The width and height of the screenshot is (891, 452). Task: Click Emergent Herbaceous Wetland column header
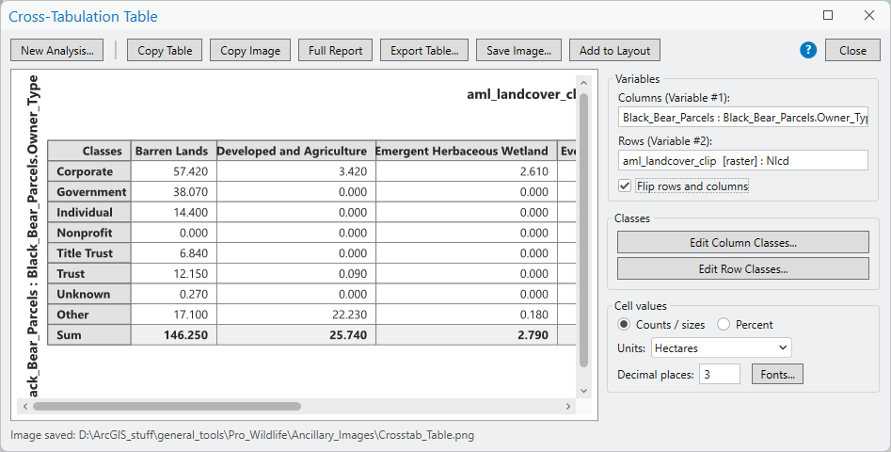pyautogui.click(x=466, y=152)
